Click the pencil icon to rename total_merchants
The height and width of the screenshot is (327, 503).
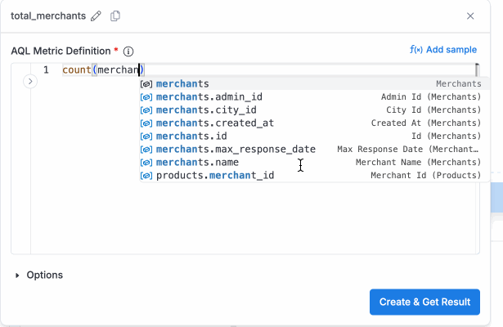tap(96, 16)
